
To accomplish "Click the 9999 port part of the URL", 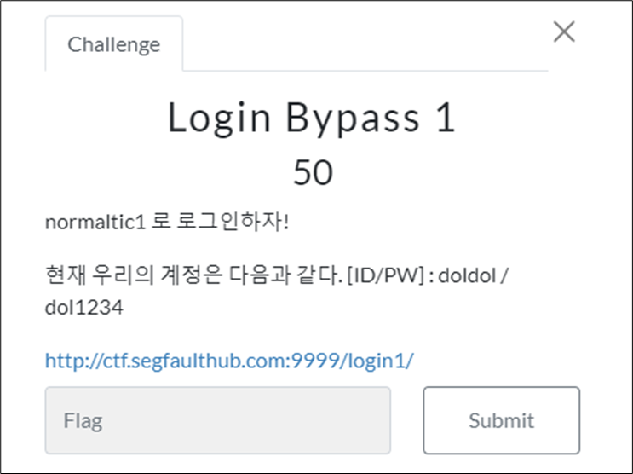I will click(x=316, y=361).
